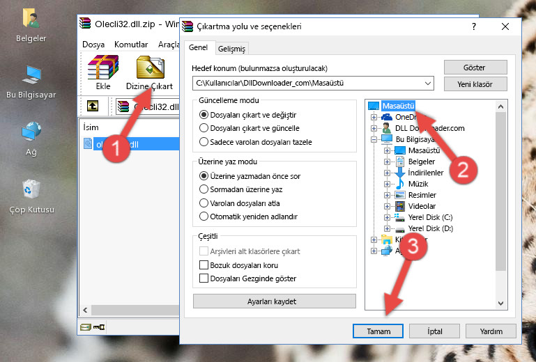Click the Ayarları kaydet button
The height and width of the screenshot is (362, 536).
coord(274,301)
